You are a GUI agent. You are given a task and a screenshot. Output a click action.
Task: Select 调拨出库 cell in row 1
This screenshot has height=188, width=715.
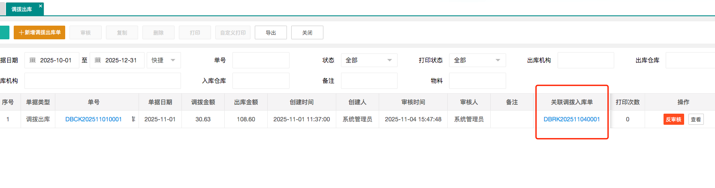point(38,119)
